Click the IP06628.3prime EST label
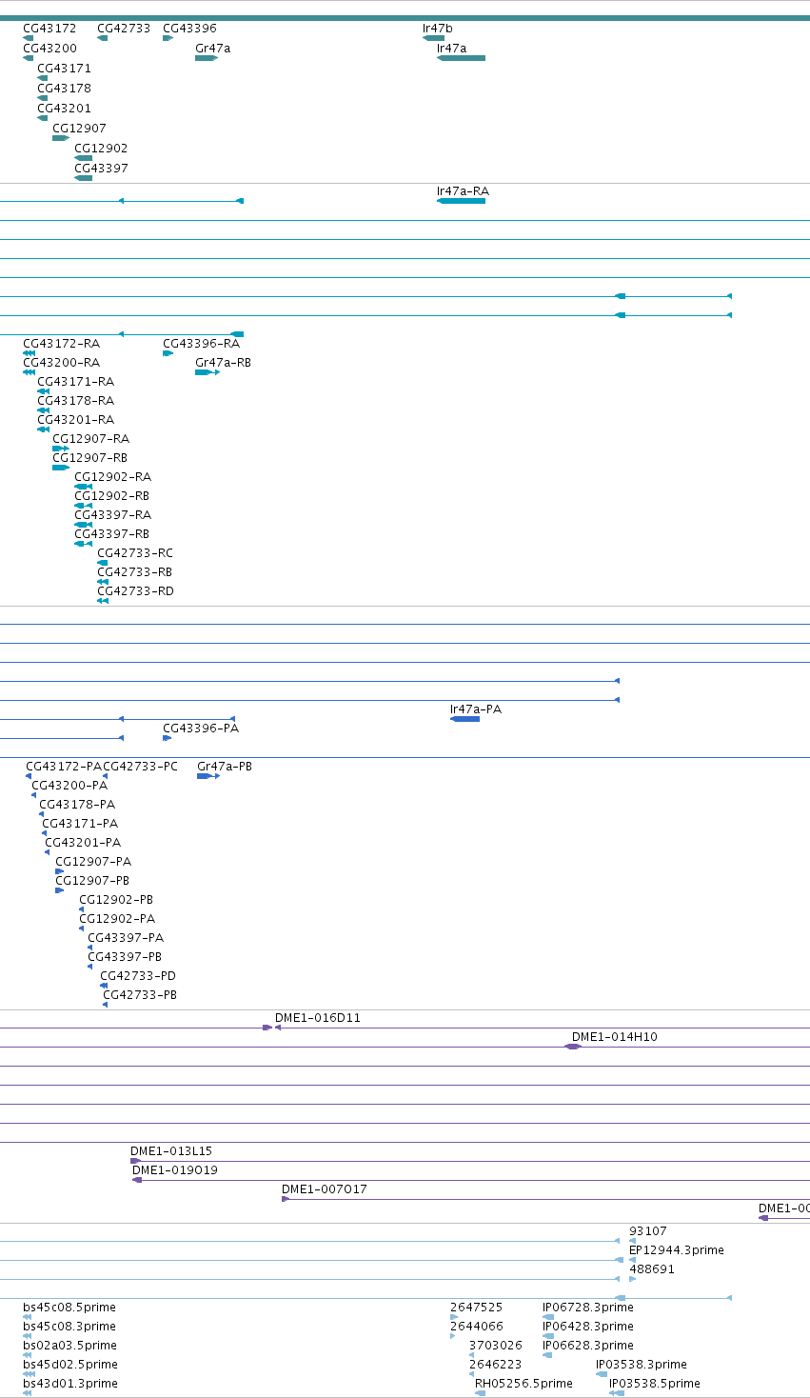The image size is (810, 1398). click(588, 1346)
